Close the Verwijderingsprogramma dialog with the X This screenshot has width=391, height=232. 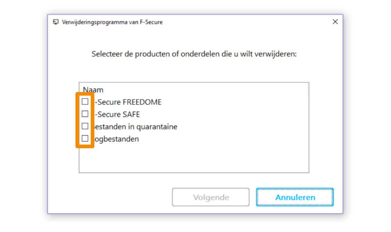[x=335, y=22]
